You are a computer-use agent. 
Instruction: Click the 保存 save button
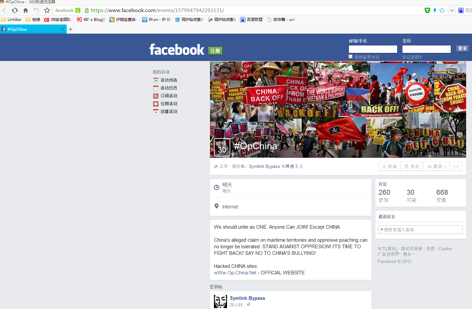pyautogui.click(x=412, y=166)
